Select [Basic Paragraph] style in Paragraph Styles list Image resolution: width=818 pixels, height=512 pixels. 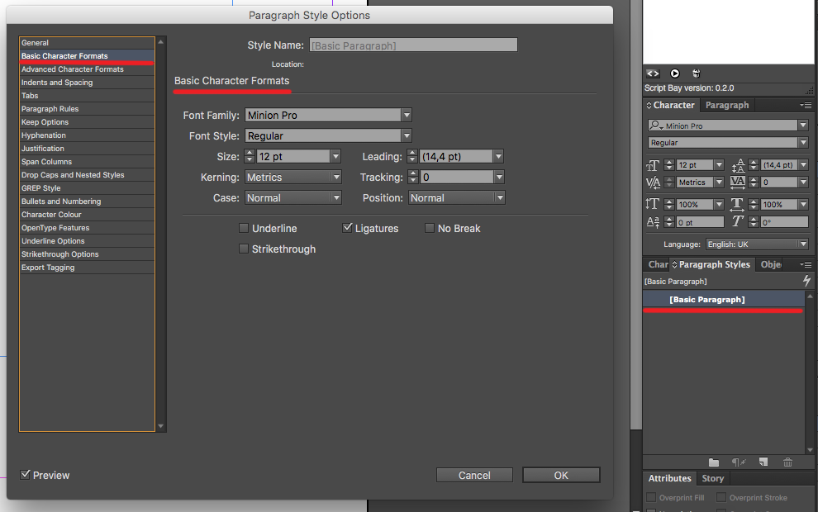[x=724, y=299]
